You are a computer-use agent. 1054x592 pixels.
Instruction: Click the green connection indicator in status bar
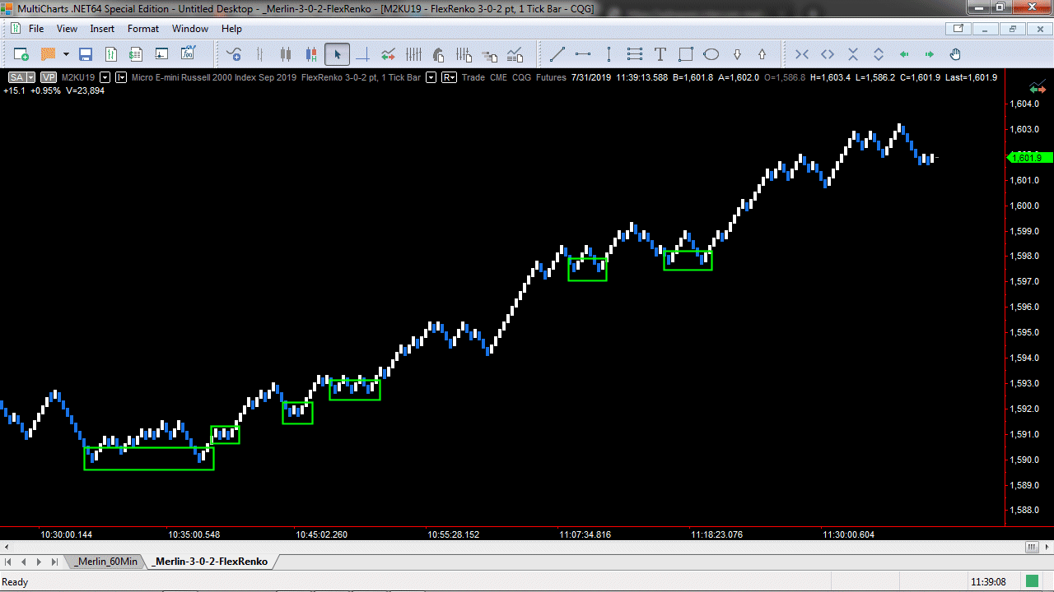pos(1032,581)
